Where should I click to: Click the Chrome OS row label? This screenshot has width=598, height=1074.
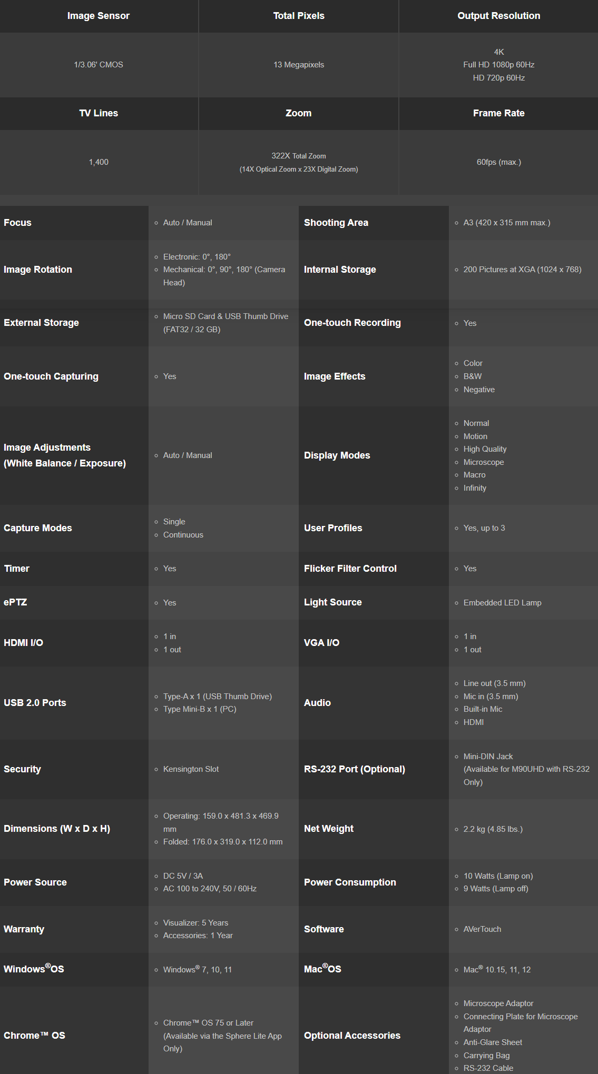[34, 1036]
